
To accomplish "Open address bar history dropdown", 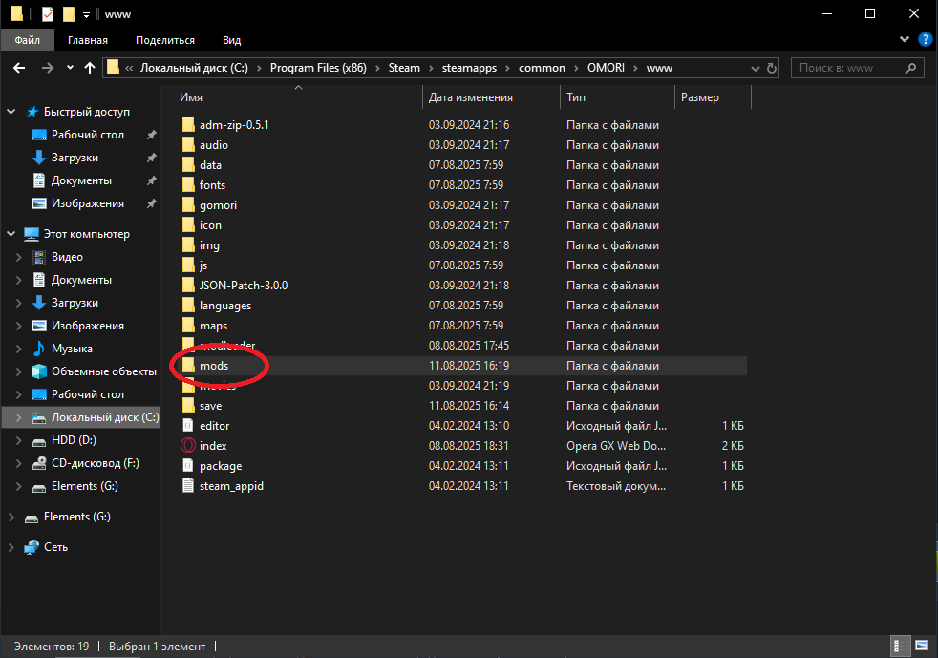I will coord(755,68).
